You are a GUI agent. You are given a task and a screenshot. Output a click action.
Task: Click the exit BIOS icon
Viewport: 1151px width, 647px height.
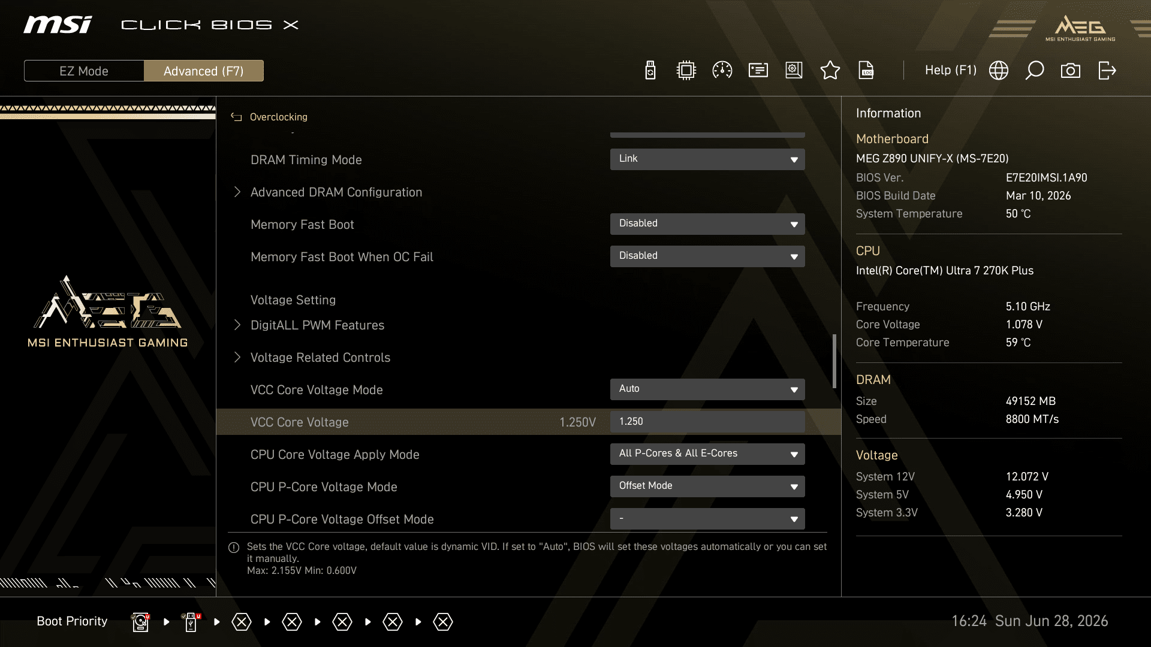1107,71
